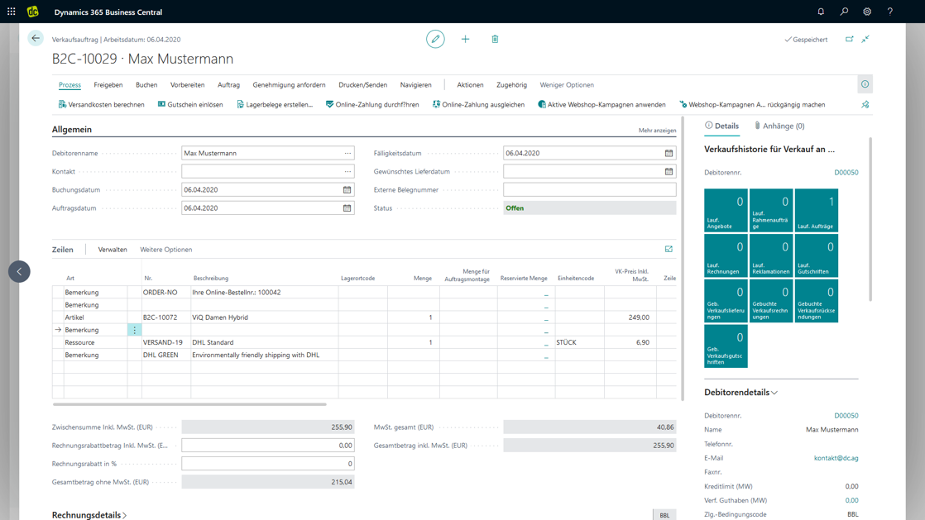
Task: Open the app launcher waffle icon
Action: (12, 12)
